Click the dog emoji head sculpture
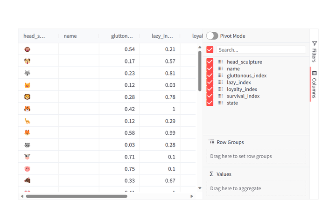Screen dimensions: 336x221 click(27, 61)
